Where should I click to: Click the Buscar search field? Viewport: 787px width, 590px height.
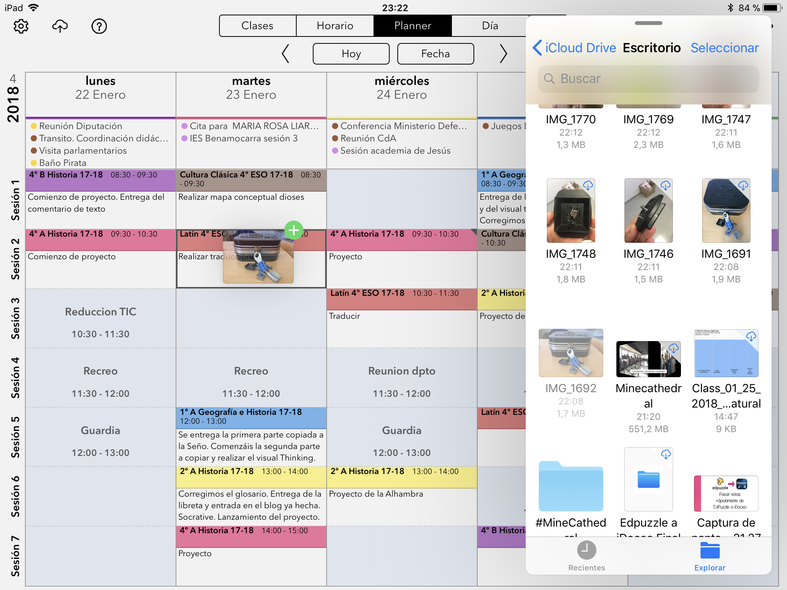coord(648,79)
